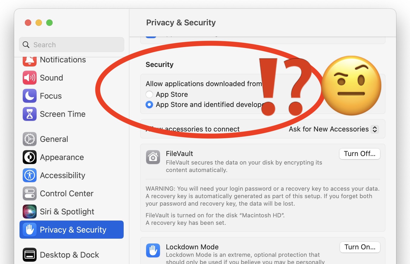Viewport: 410px width, 264px height.
Task: Click the Lockdown Mode hand icon
Action: (153, 250)
